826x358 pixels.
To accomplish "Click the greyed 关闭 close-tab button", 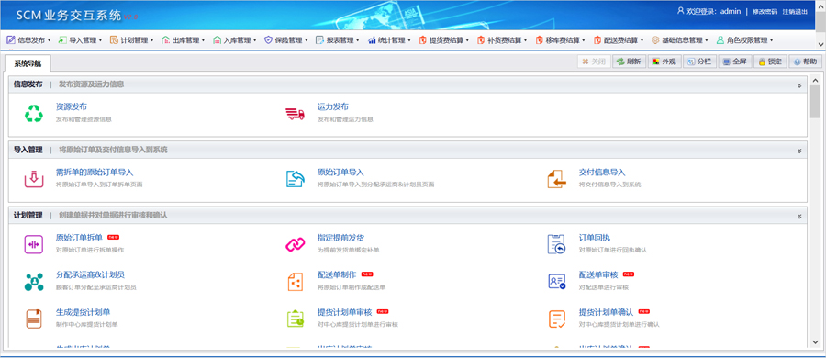I will (594, 62).
